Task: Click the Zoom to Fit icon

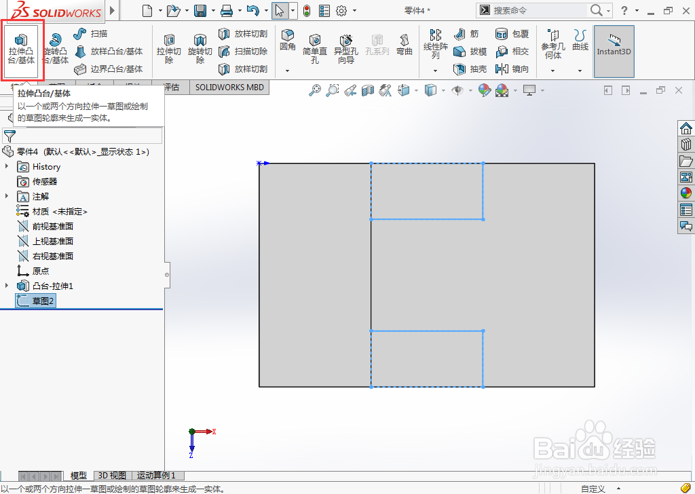Action: (315, 90)
